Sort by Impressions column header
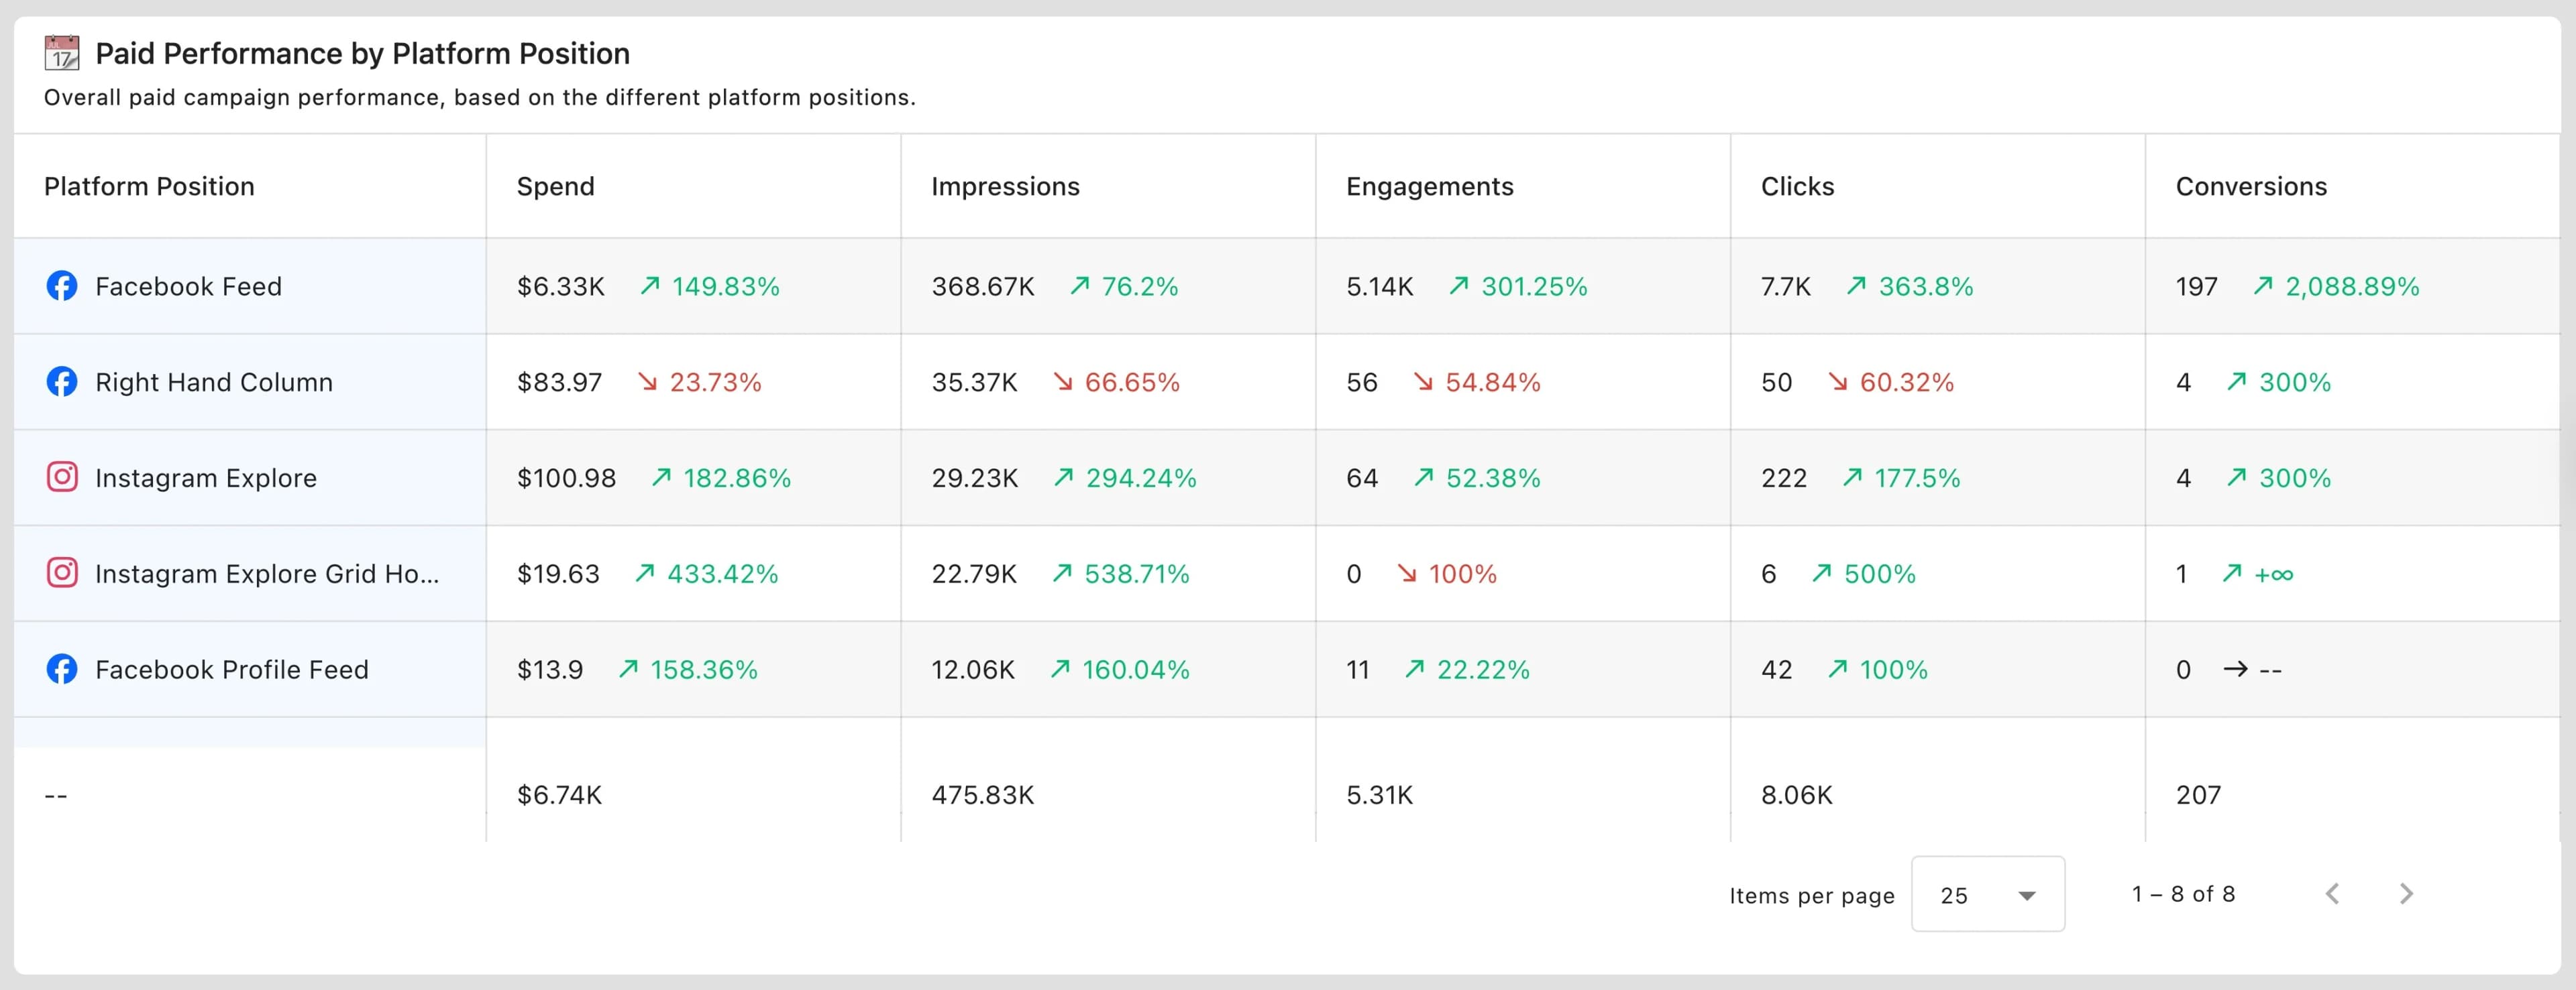Image resolution: width=2576 pixels, height=990 pixels. [x=1005, y=187]
